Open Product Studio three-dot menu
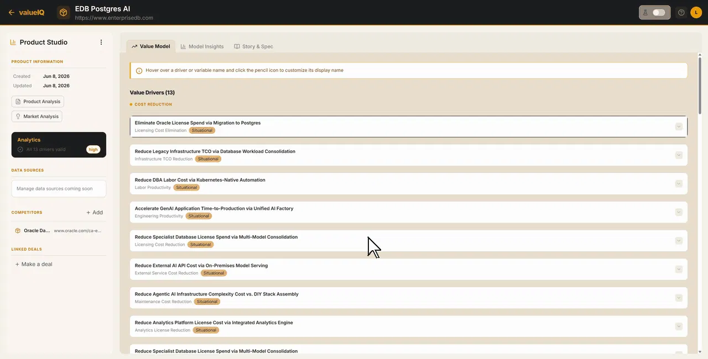The width and height of the screenshot is (708, 359). (101, 42)
